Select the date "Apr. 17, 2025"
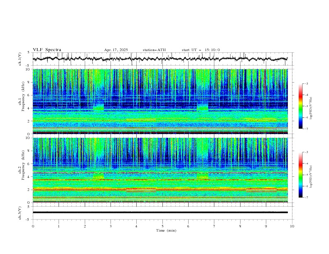The height and width of the screenshot is (254, 329). pos(116,50)
